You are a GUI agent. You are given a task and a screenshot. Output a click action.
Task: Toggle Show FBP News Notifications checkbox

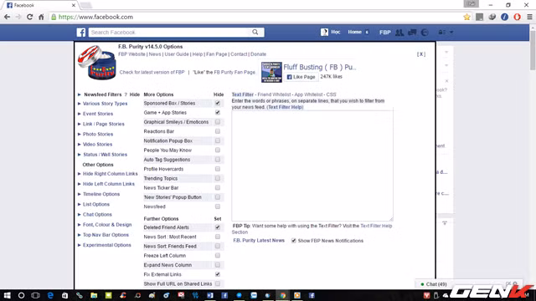pos(294,241)
